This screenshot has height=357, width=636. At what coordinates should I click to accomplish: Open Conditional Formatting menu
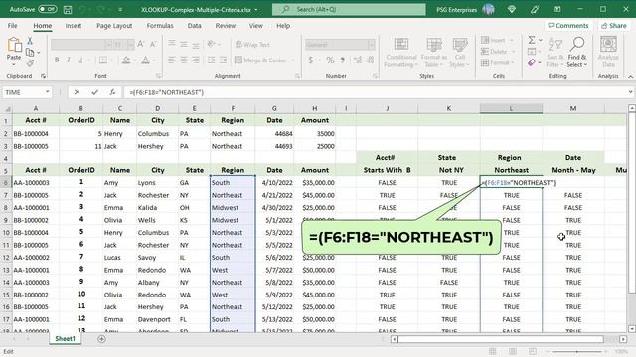(400, 53)
